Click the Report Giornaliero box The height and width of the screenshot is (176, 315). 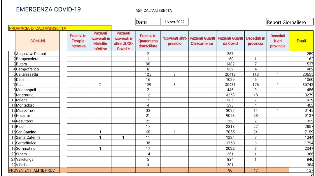pyautogui.click(x=290, y=22)
